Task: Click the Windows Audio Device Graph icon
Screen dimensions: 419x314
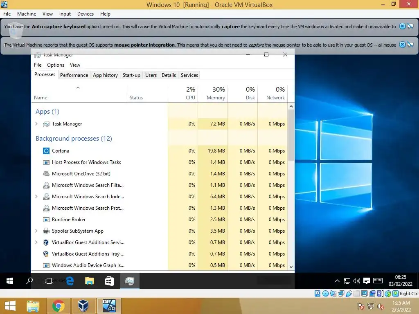Action: click(46, 265)
